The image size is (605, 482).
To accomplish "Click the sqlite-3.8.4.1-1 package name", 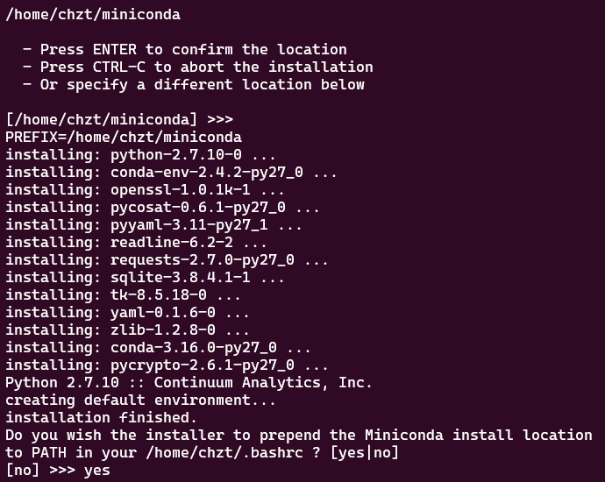I will pyautogui.click(x=180, y=278).
